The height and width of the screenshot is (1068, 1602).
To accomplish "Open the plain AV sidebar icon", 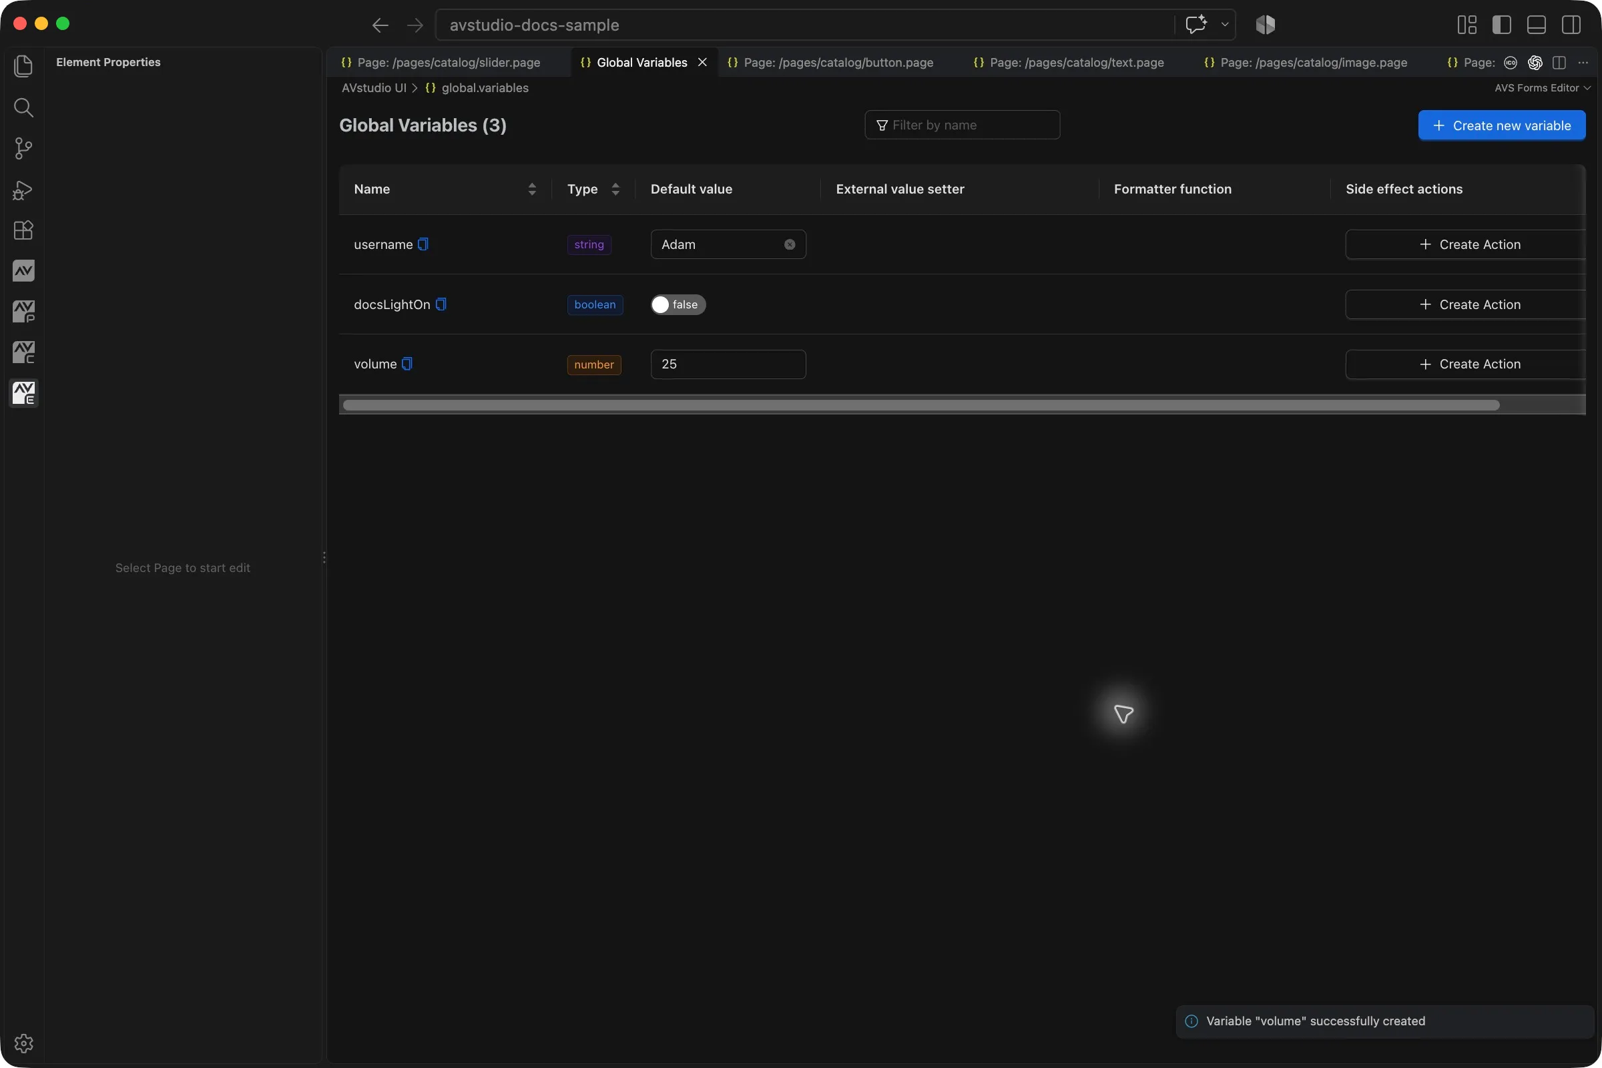I will tap(23, 271).
